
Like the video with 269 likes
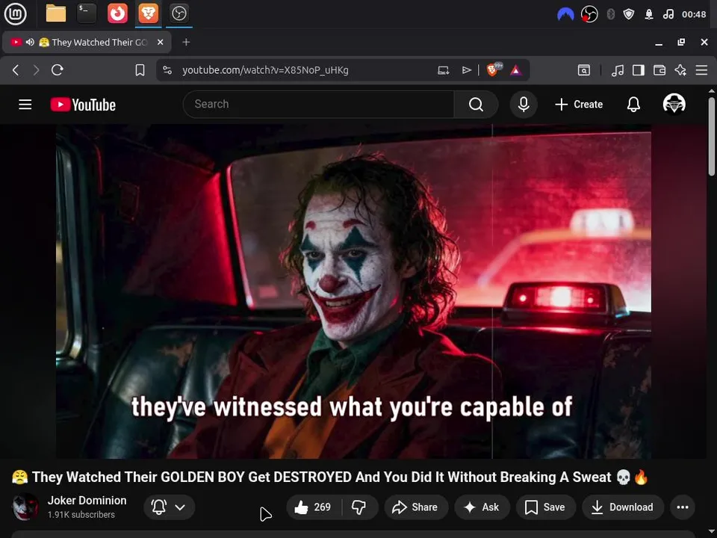pyautogui.click(x=314, y=507)
